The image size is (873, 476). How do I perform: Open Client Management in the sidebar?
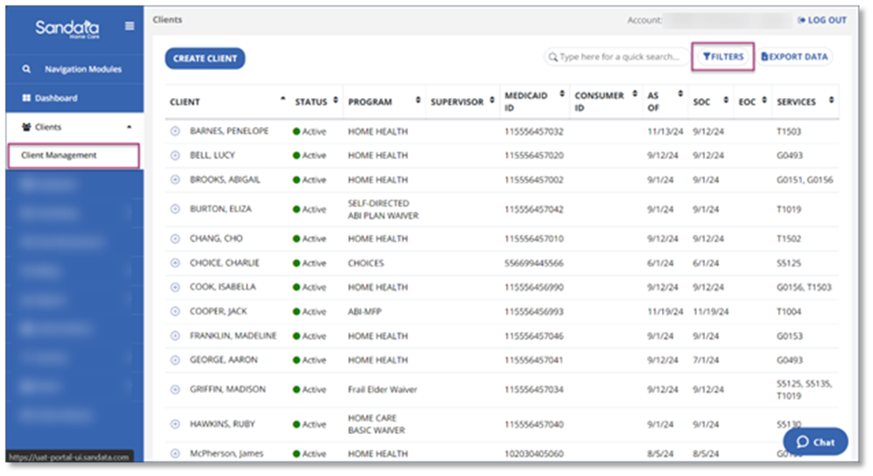(x=59, y=156)
